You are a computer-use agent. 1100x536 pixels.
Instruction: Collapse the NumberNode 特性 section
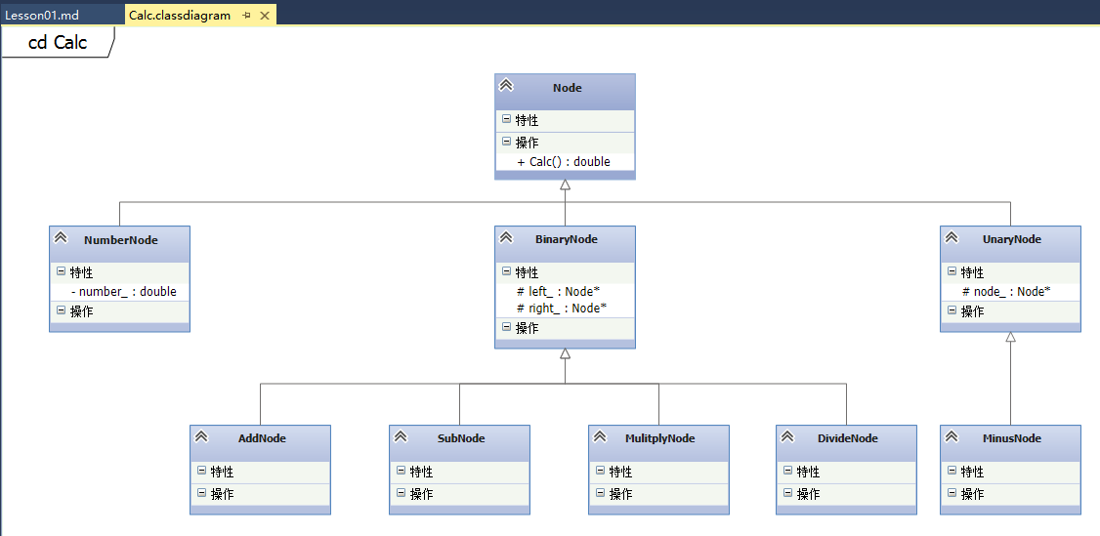pos(61,271)
